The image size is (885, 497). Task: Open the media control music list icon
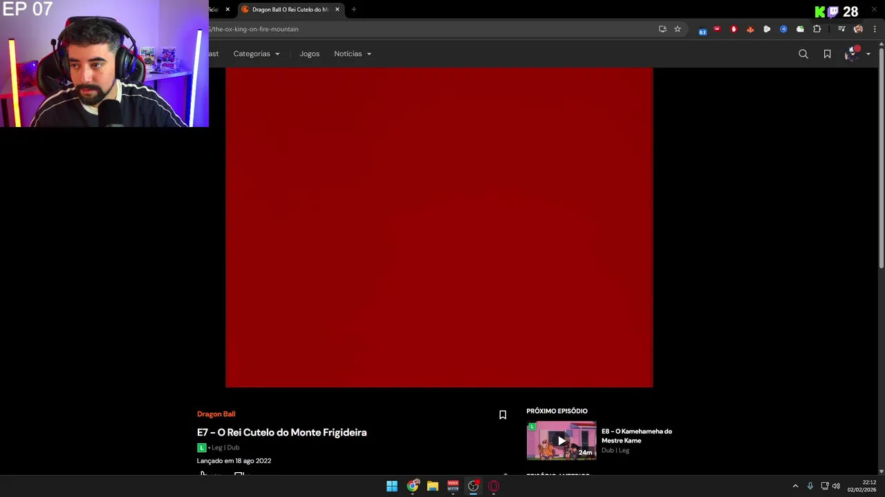click(841, 29)
